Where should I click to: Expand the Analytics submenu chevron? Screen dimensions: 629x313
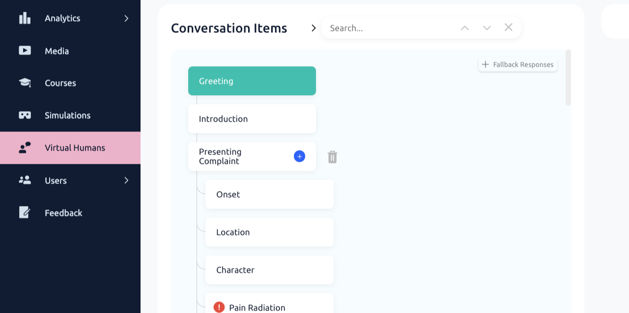(126, 18)
